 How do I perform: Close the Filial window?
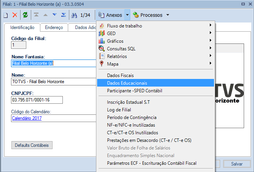coord(250,4)
